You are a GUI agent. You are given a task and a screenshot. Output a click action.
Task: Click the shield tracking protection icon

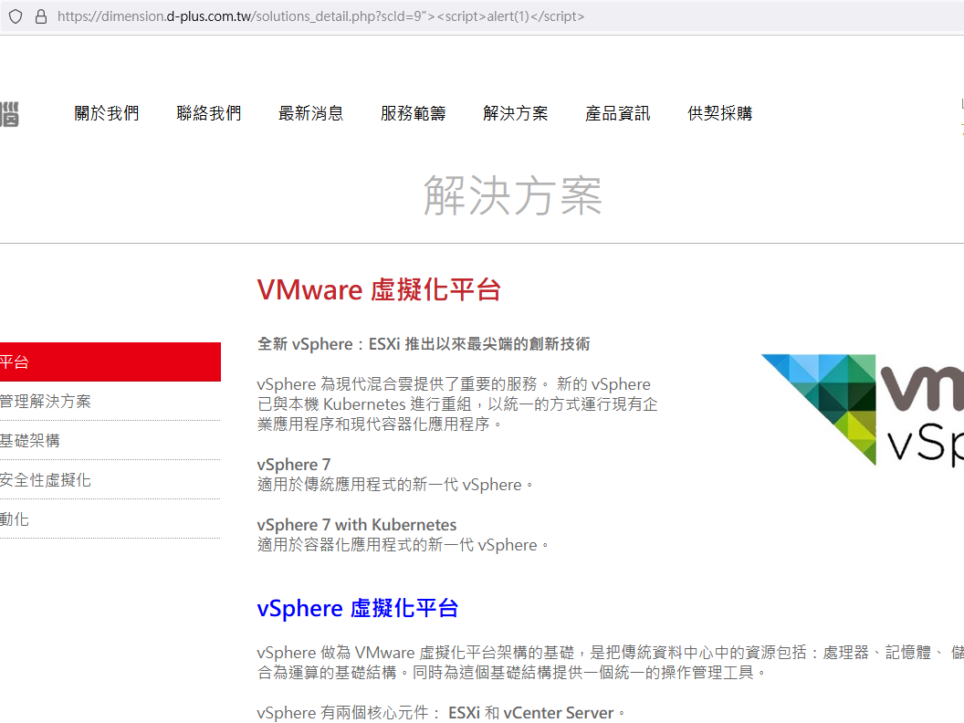pos(16,16)
